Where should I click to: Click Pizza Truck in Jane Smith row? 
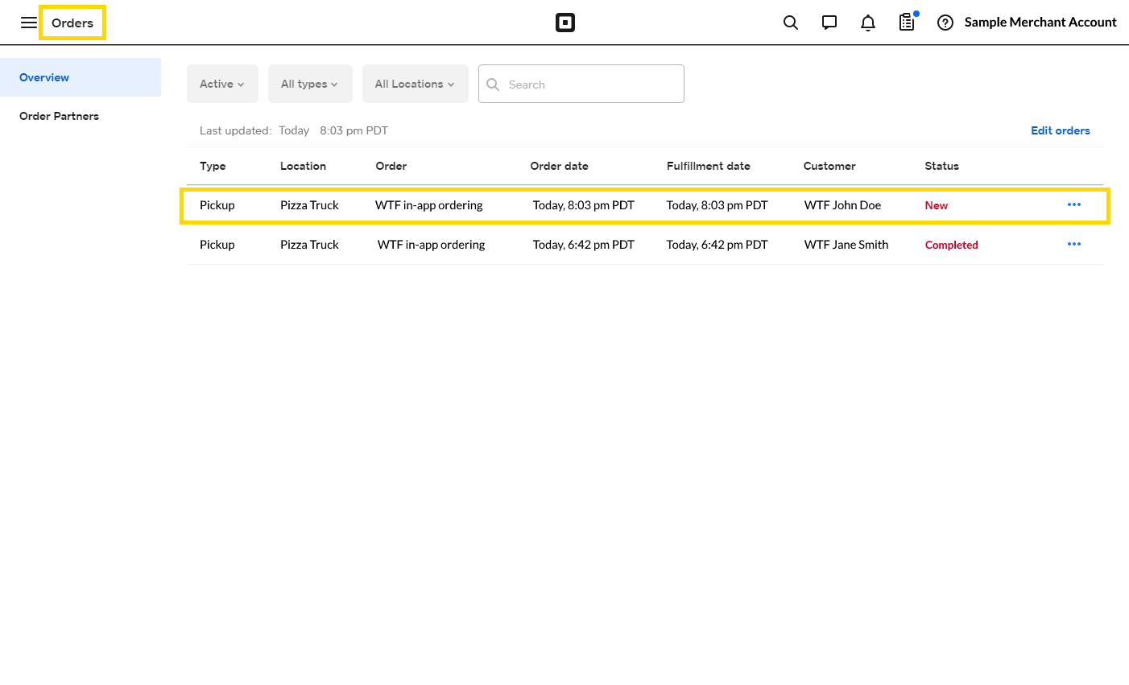(x=309, y=245)
